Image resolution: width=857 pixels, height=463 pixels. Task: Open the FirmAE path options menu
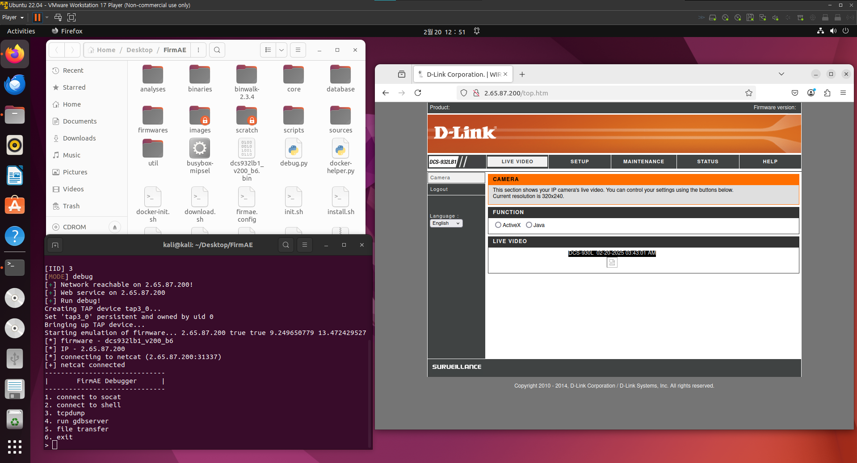point(198,50)
